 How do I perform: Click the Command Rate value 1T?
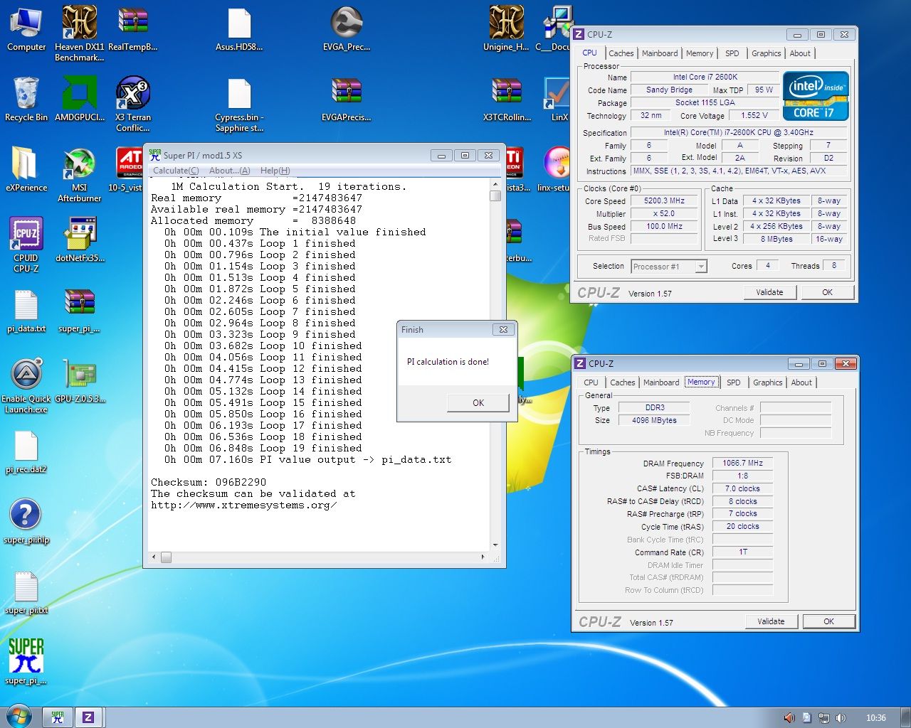pyautogui.click(x=742, y=552)
